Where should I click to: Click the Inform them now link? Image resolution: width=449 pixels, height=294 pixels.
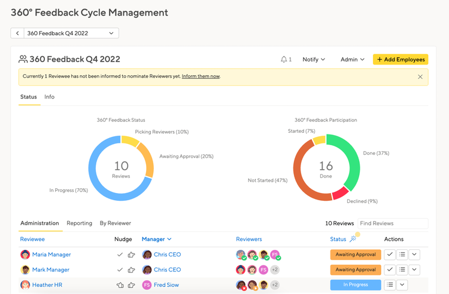click(201, 76)
